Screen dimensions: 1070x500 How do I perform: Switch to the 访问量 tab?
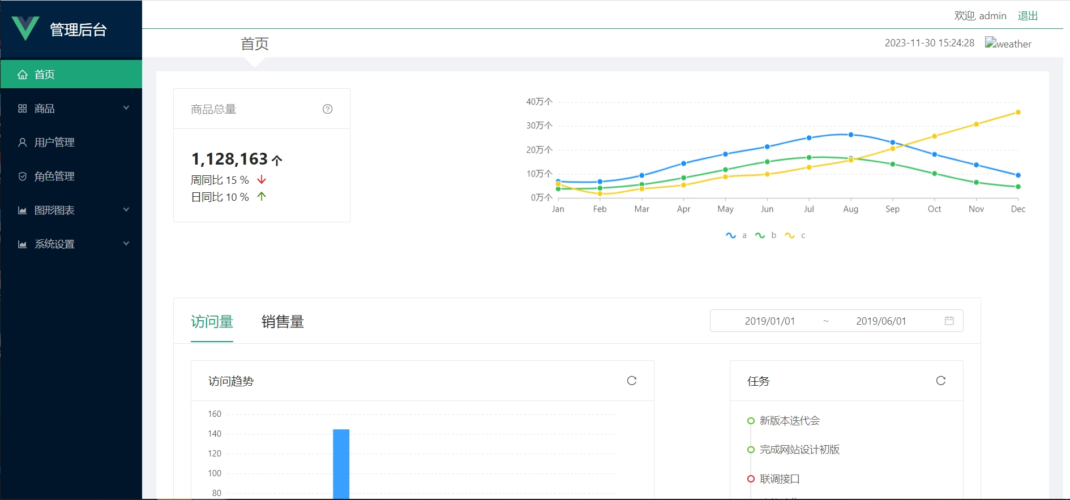(212, 322)
